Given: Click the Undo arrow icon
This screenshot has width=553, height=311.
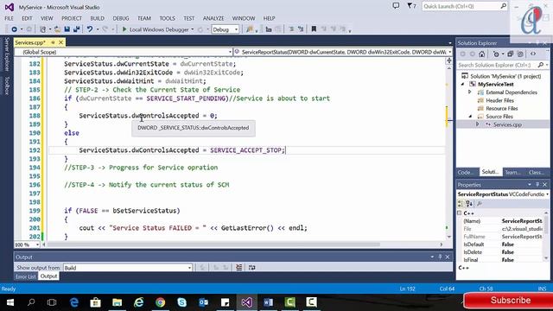Looking at the screenshot, I should pyautogui.click(x=90, y=29).
